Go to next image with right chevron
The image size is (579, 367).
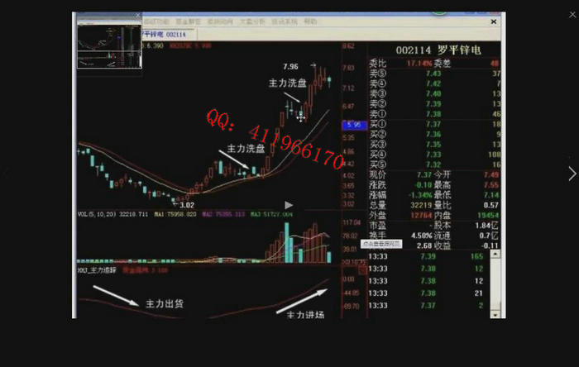[572, 174]
